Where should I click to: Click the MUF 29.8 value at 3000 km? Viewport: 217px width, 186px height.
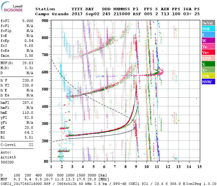click(92, 179)
